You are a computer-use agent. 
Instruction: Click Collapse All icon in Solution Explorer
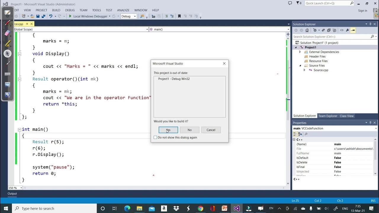329,30
